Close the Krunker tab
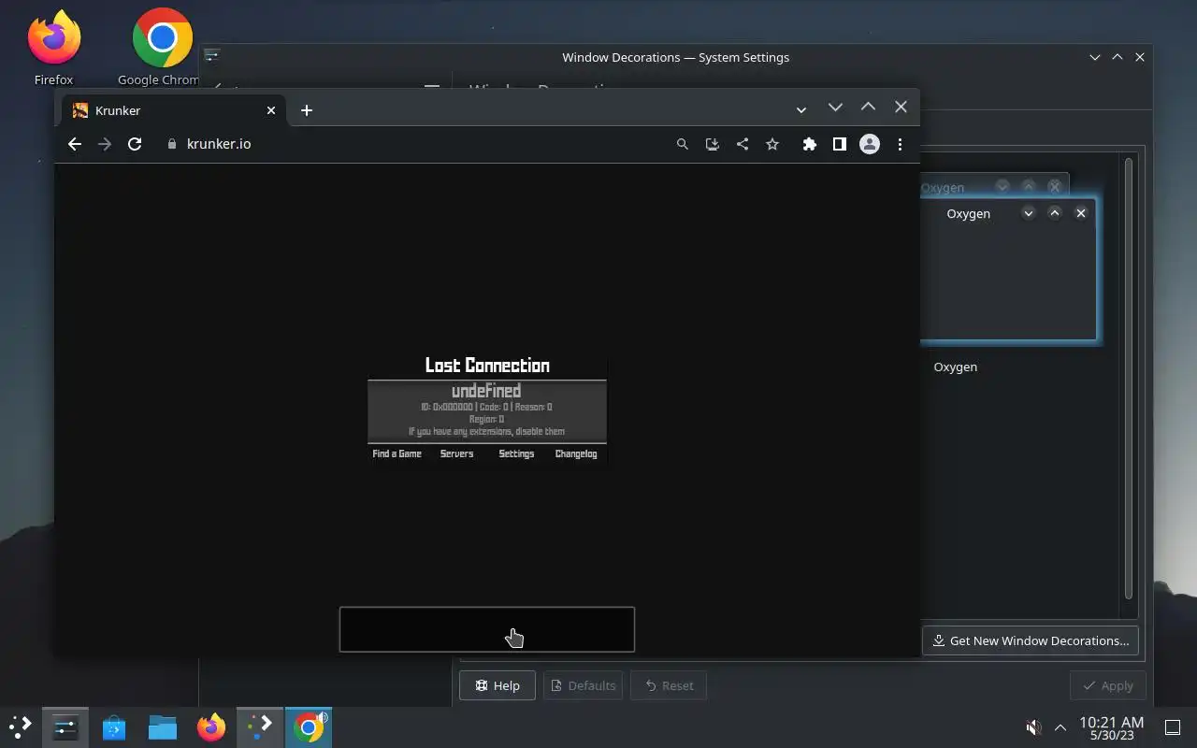Screen dimensions: 1197x748 click(x=271, y=110)
